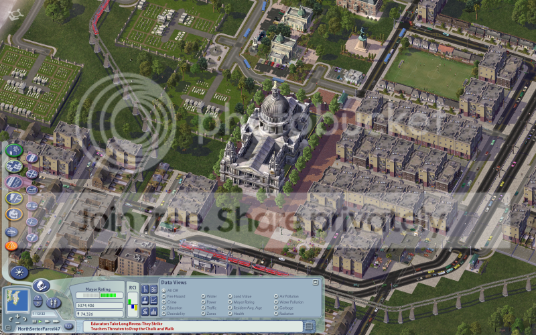Open My Sim mode people button

(54, 303)
